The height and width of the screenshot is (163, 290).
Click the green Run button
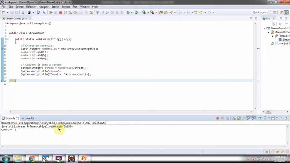136,12
